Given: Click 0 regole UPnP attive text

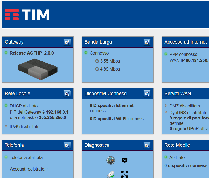Looking at the screenshot, I should coord(189,129).
